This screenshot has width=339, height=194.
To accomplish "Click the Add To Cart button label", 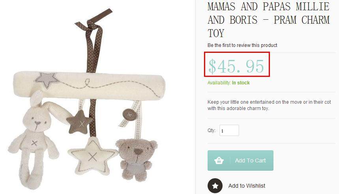I will 250,160.
